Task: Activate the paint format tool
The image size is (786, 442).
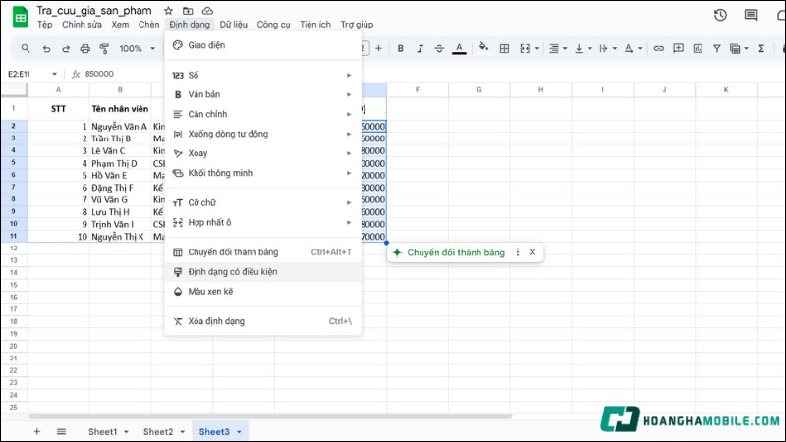Action: (104, 48)
